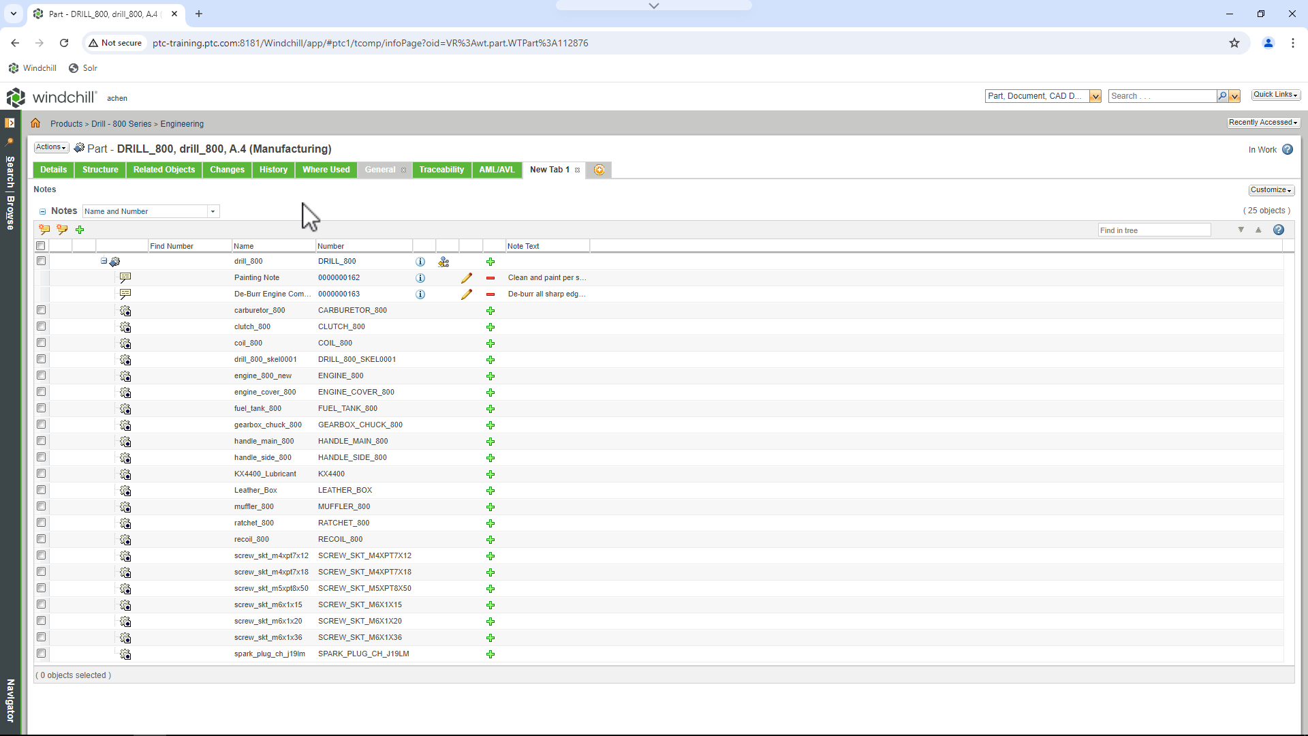Check the Leather_Box row checkbox
The width and height of the screenshot is (1308, 736).
pos(42,490)
